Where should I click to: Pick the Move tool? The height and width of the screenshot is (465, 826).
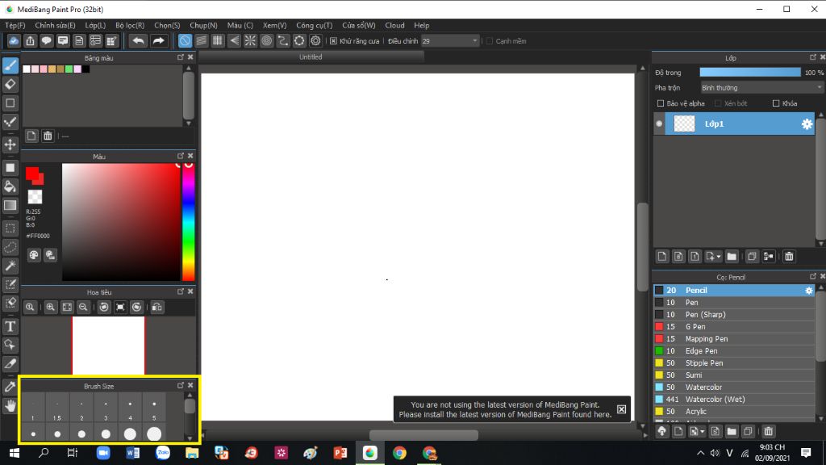[10, 145]
